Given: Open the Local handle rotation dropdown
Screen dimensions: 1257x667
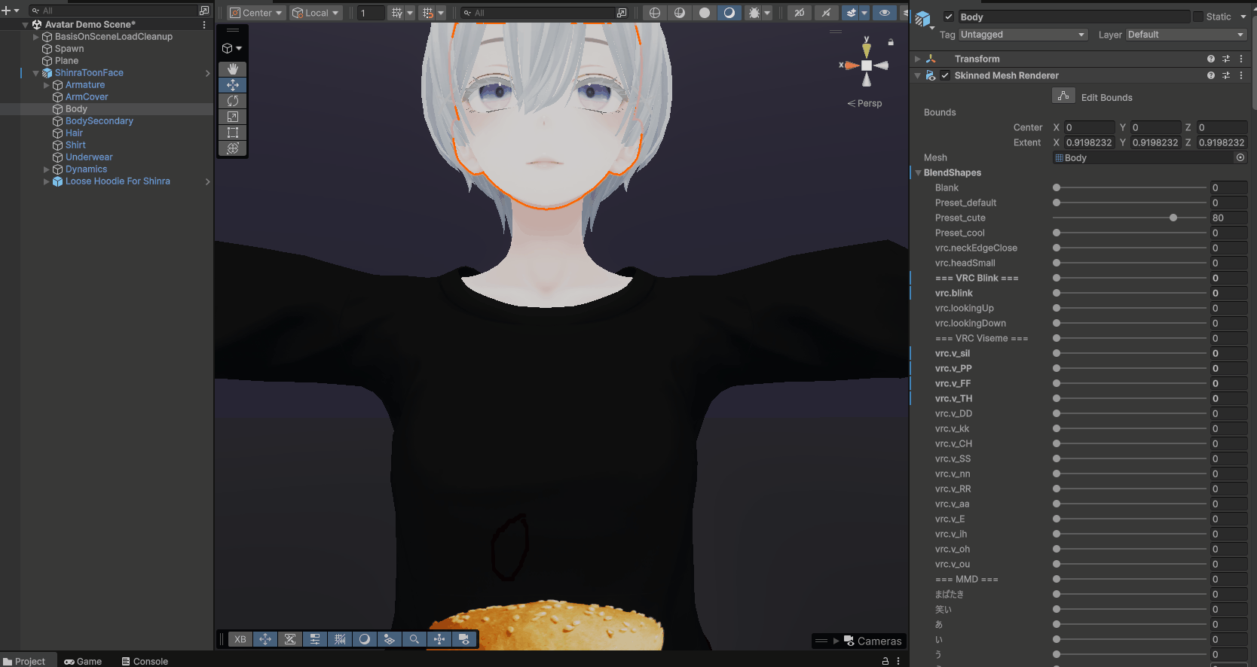Looking at the screenshot, I should point(316,13).
